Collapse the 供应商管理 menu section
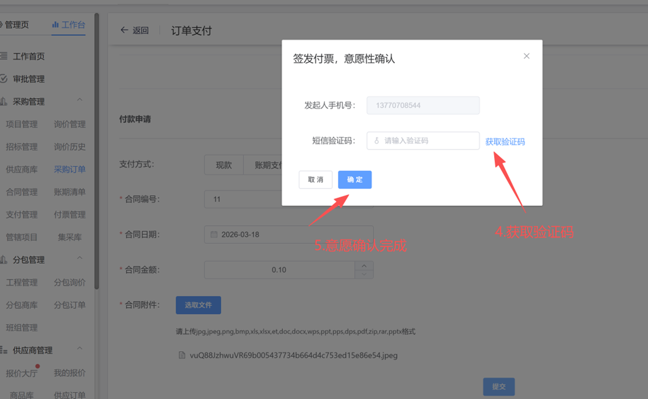The height and width of the screenshot is (399, 648). click(79, 349)
